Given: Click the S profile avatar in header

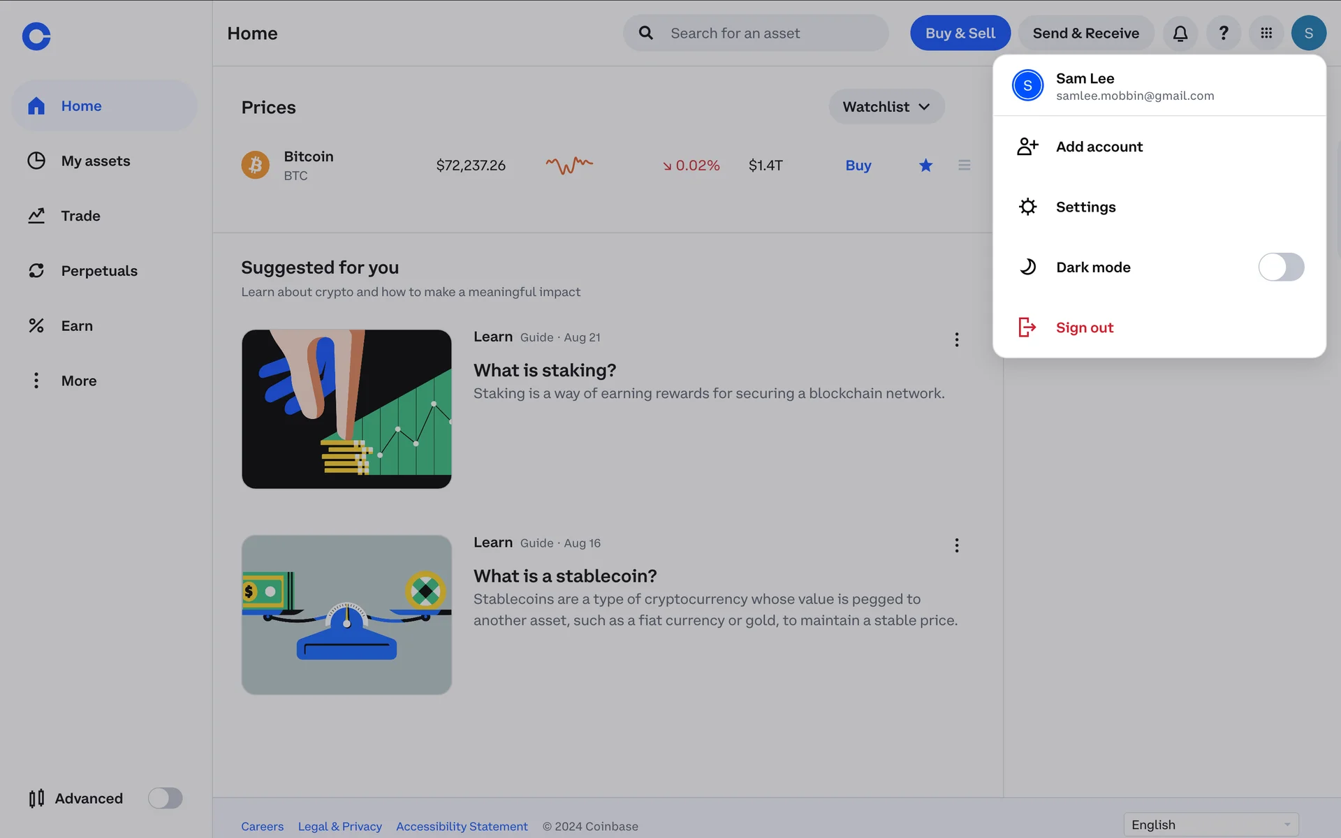Looking at the screenshot, I should click(x=1308, y=33).
